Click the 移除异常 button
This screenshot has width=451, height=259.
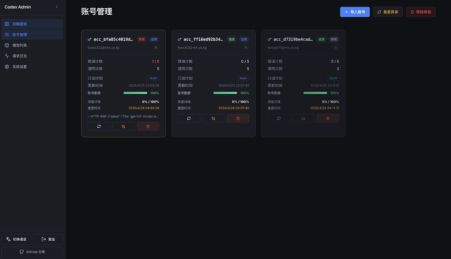click(420, 12)
